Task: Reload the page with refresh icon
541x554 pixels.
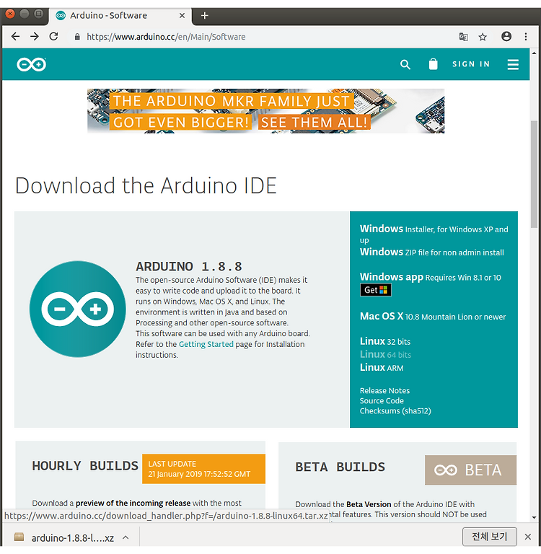Action: pos(53,36)
